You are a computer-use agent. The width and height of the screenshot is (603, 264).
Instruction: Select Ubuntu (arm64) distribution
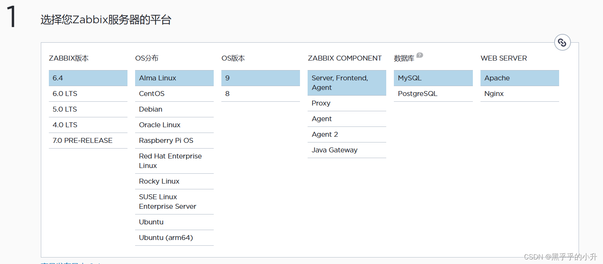tap(174, 238)
